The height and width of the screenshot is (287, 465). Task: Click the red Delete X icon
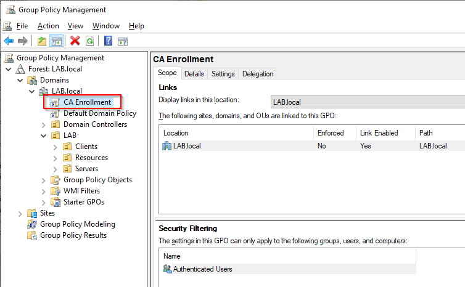point(75,41)
